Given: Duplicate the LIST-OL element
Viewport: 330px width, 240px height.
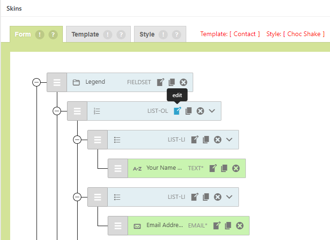Looking at the screenshot, I should coord(189,111).
